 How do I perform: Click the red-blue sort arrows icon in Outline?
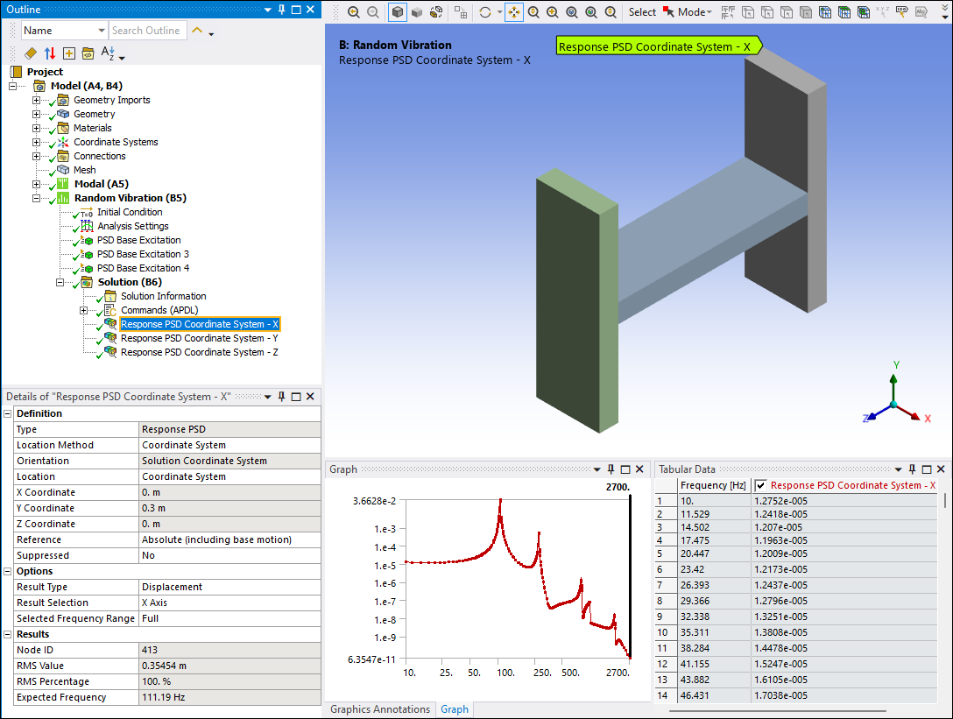click(x=50, y=53)
